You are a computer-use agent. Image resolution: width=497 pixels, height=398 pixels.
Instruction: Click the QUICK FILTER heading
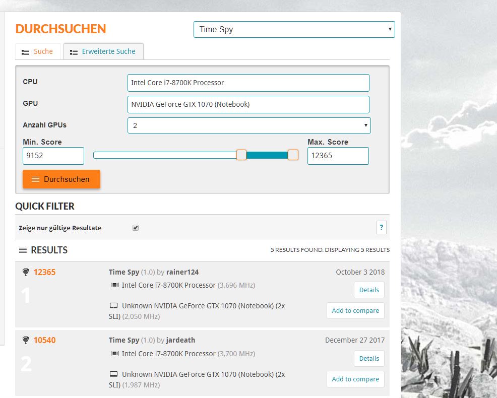[45, 206]
